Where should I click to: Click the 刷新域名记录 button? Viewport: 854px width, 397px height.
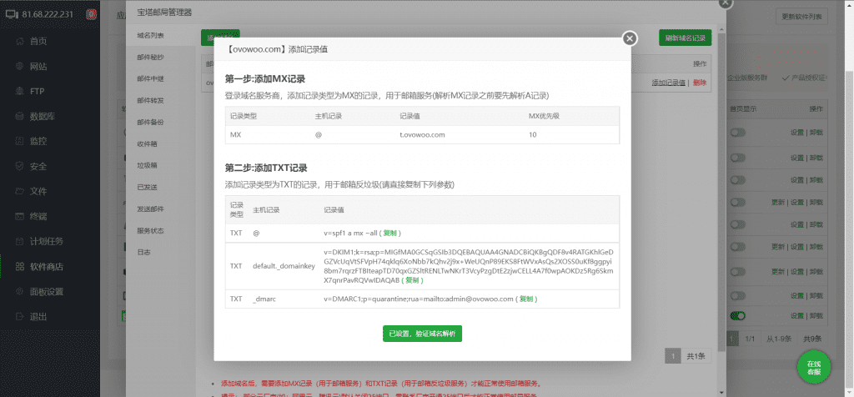click(685, 38)
